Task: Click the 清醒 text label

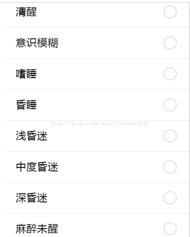Action: (26, 12)
